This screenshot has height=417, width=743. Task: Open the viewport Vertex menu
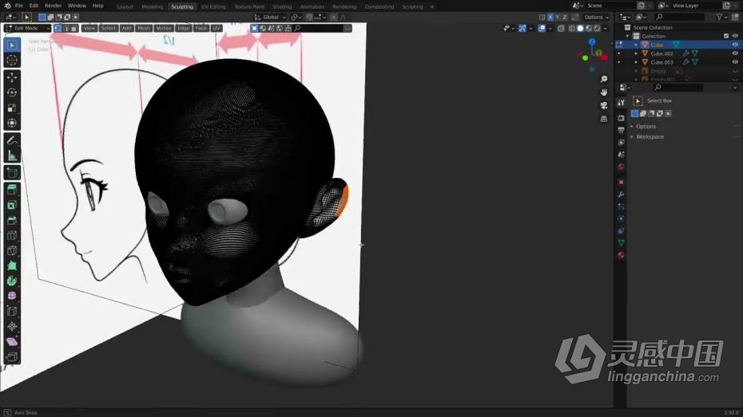[x=164, y=29]
